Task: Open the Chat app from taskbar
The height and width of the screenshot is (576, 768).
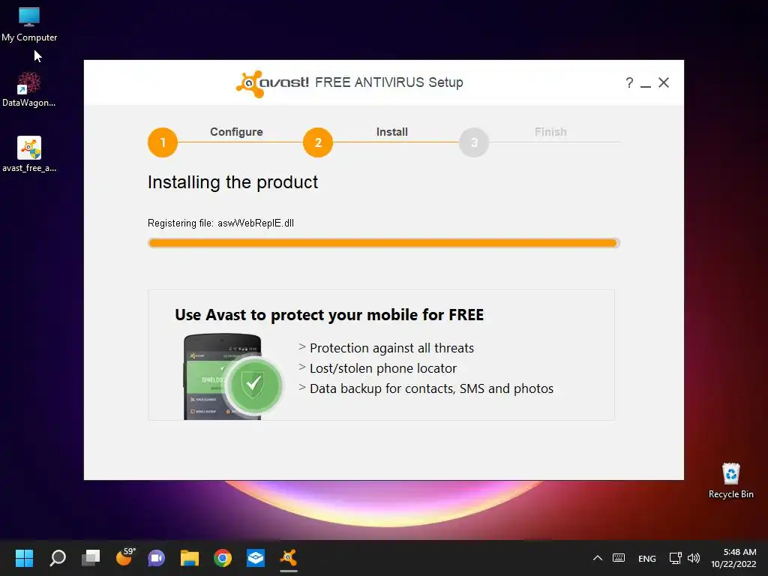Action: 157,558
